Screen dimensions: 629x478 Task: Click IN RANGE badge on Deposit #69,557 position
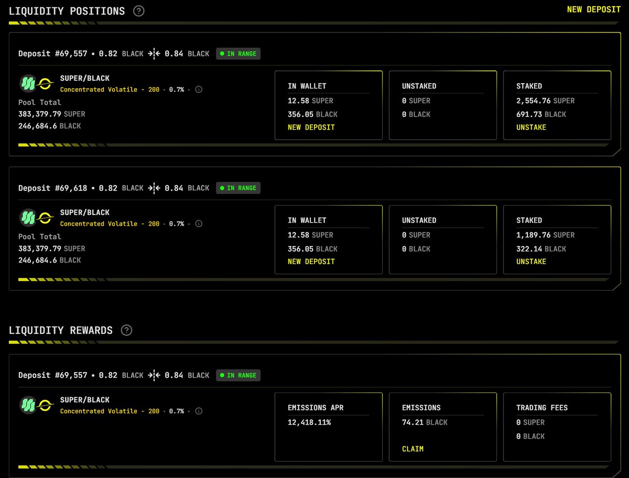238,54
